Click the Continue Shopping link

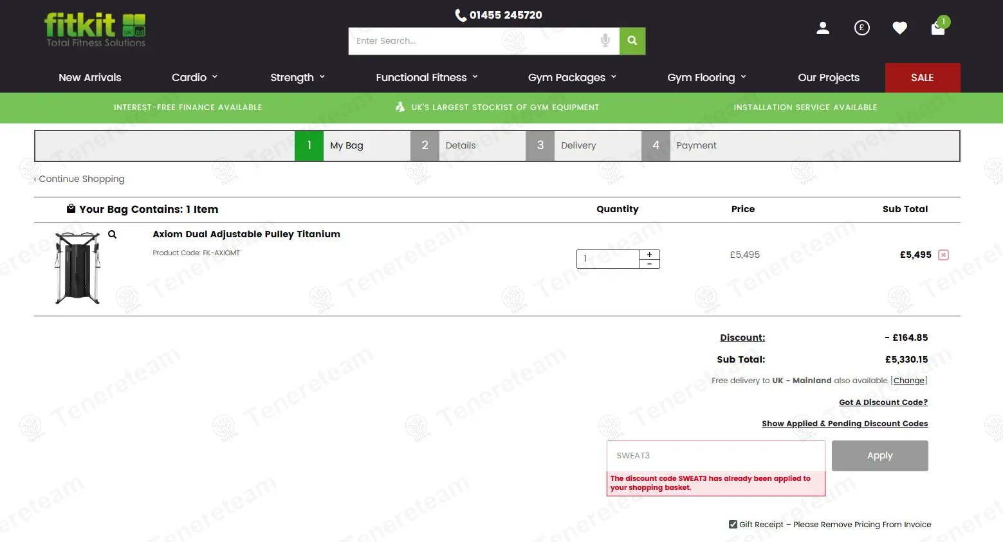81,179
